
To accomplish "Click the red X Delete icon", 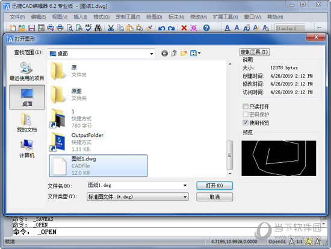I will [x=184, y=28].
